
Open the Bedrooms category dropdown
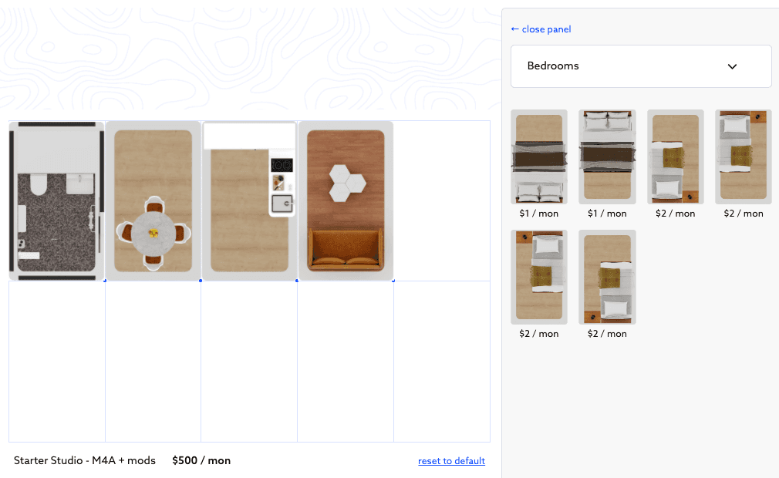pyautogui.click(x=640, y=66)
